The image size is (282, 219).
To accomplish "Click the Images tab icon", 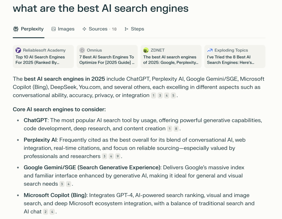I will tap(54, 29).
